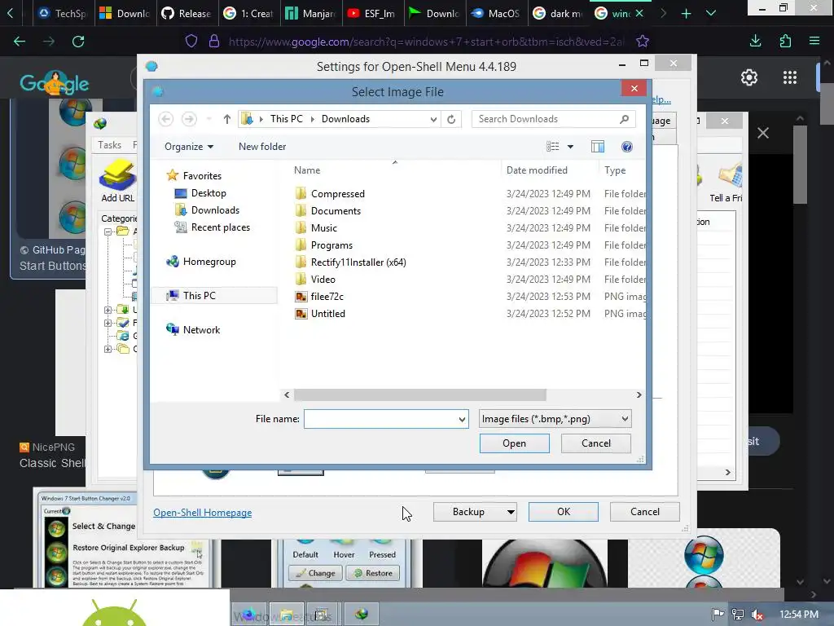Click Cancel in Open-Shell settings window
This screenshot has height=626, width=834.
coord(645,512)
